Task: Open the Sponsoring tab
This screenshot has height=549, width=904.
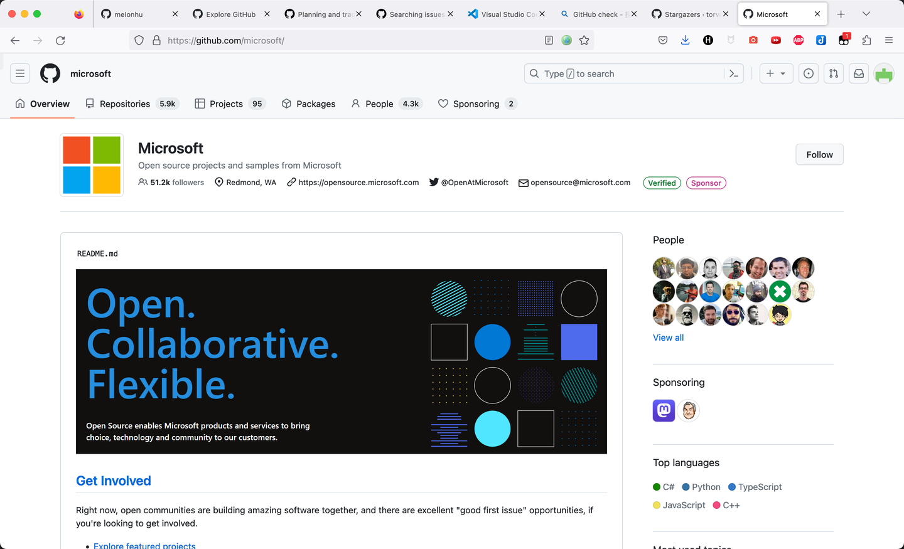Action: pyautogui.click(x=477, y=104)
